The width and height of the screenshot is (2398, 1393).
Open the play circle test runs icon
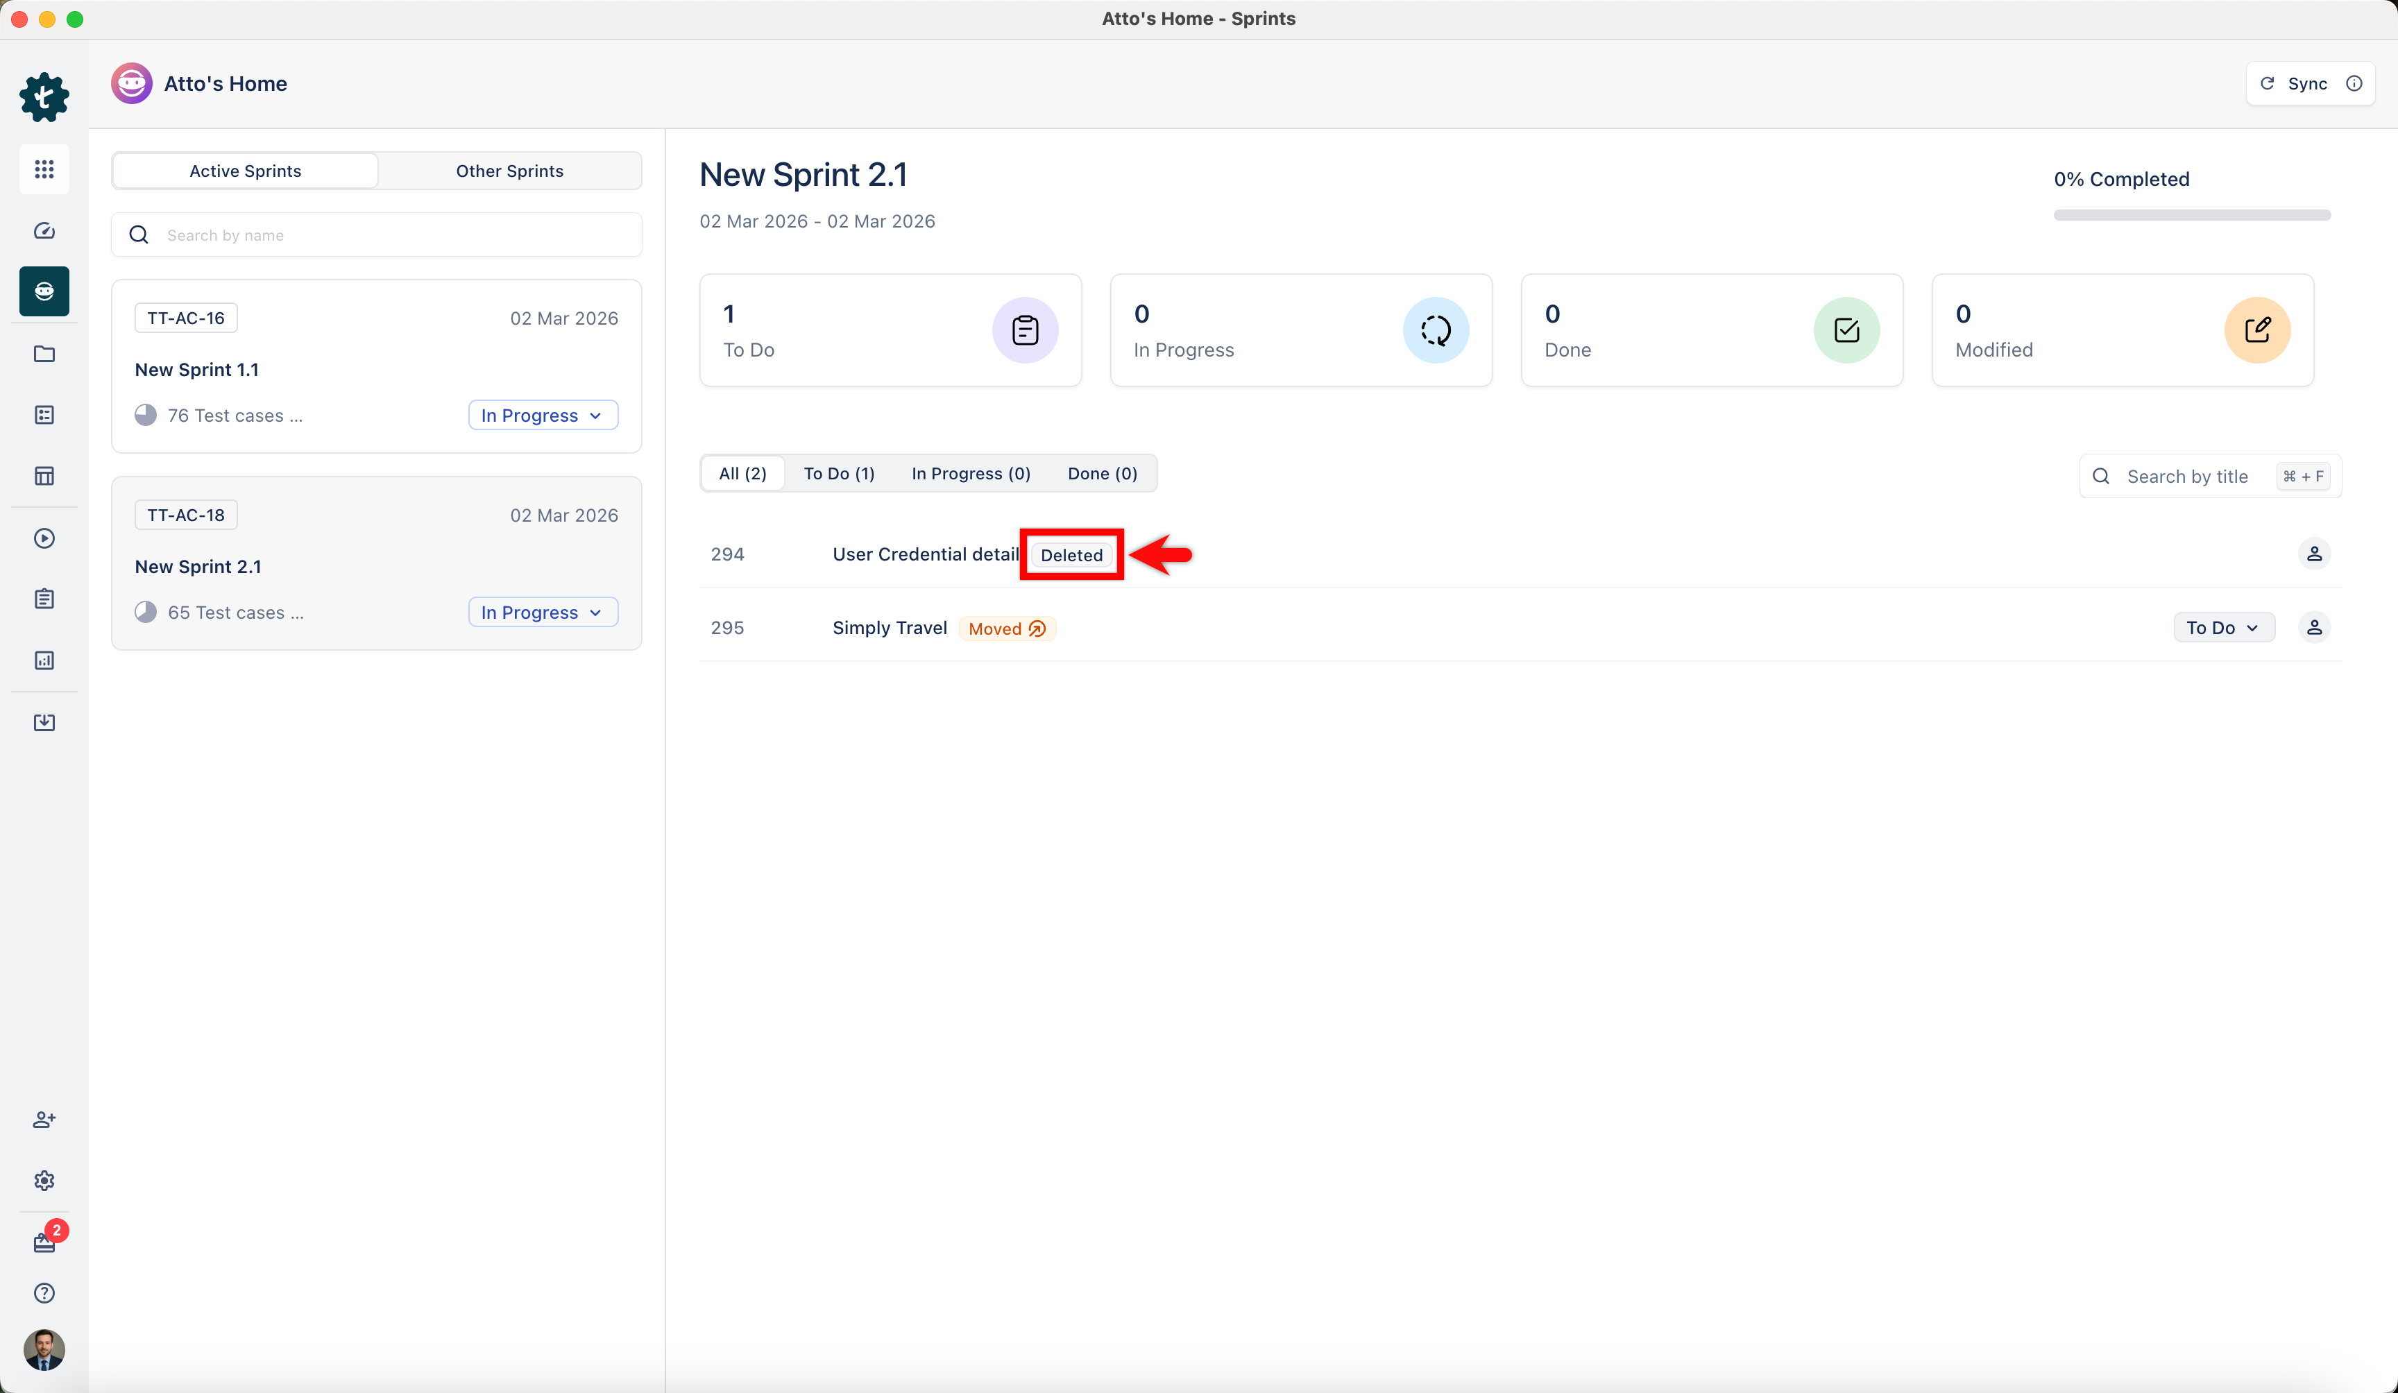click(x=44, y=538)
